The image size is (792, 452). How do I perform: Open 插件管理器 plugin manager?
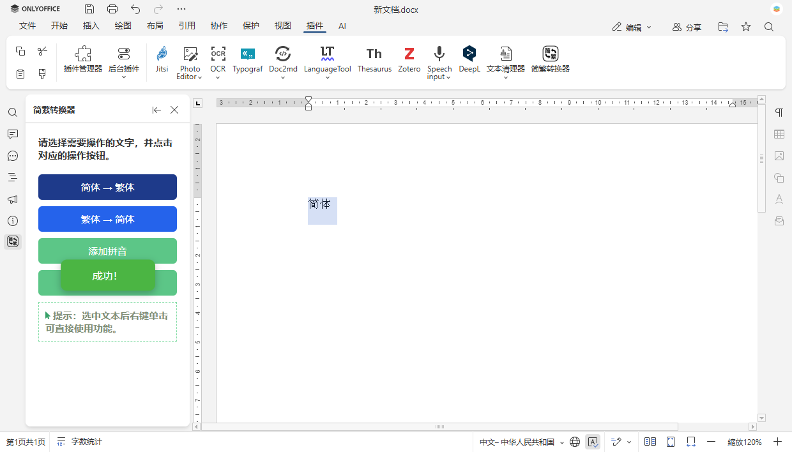83,59
